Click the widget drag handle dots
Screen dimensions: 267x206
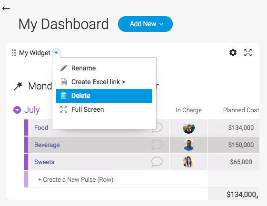[14, 53]
